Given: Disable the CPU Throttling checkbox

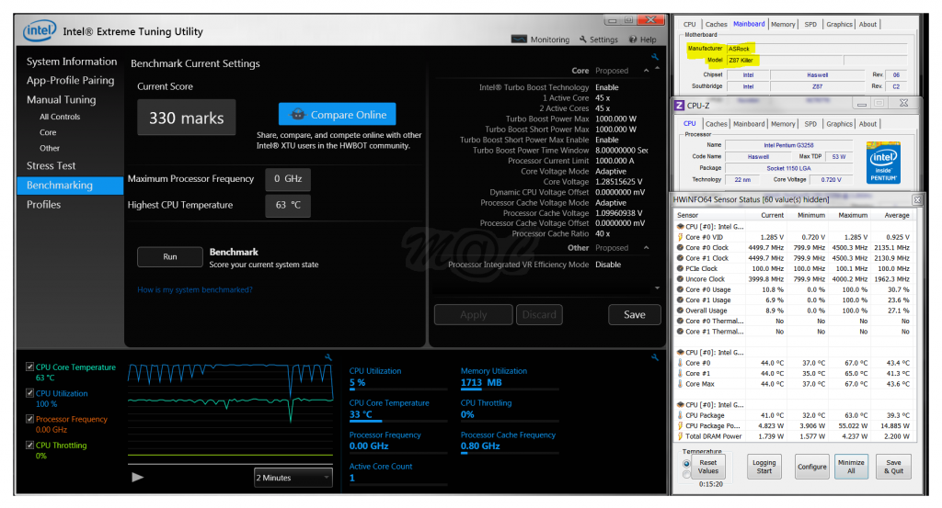Looking at the screenshot, I should 29,446.
